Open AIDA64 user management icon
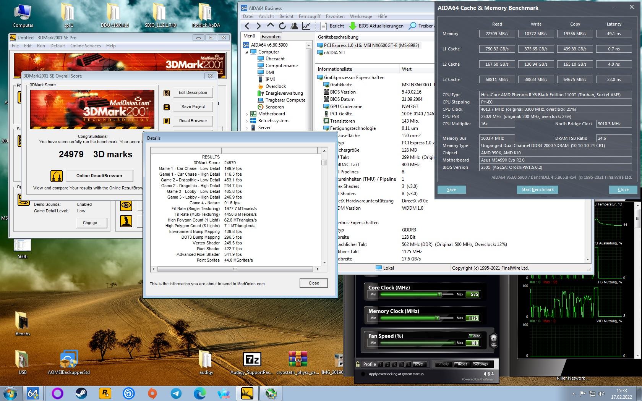 [x=294, y=26]
